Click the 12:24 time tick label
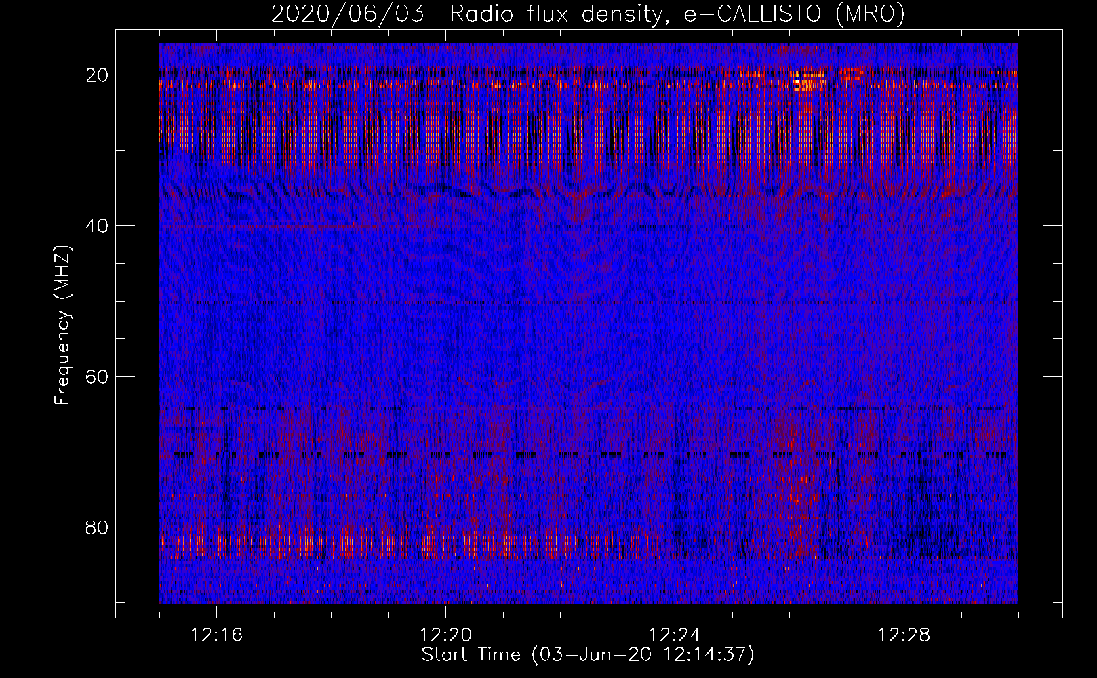1097x678 pixels. pos(675,635)
